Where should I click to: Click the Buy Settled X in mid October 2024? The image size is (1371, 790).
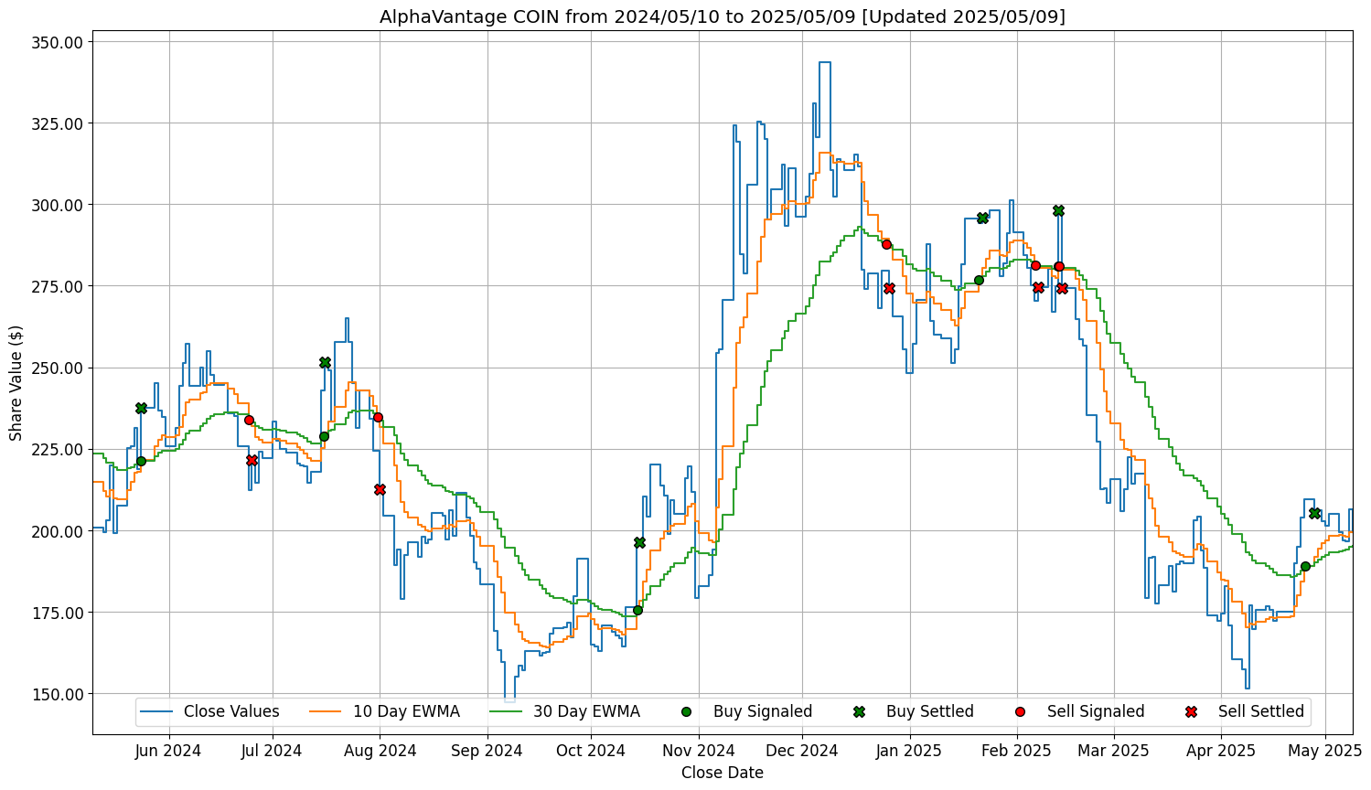tap(639, 542)
